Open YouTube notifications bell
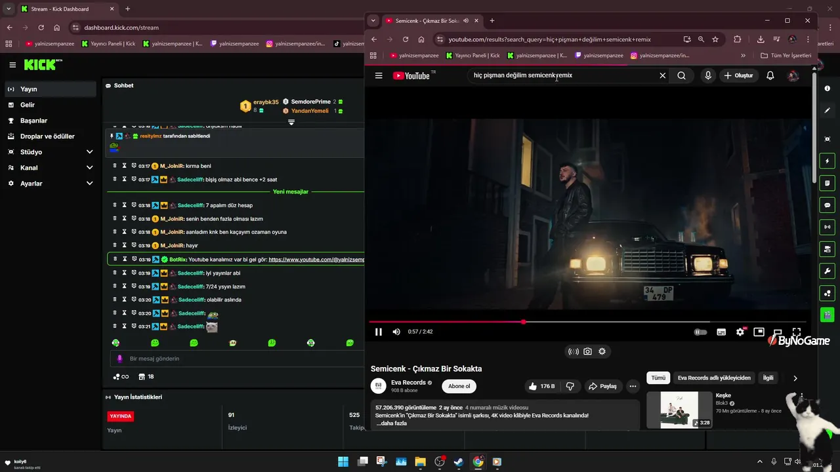 [x=770, y=75]
